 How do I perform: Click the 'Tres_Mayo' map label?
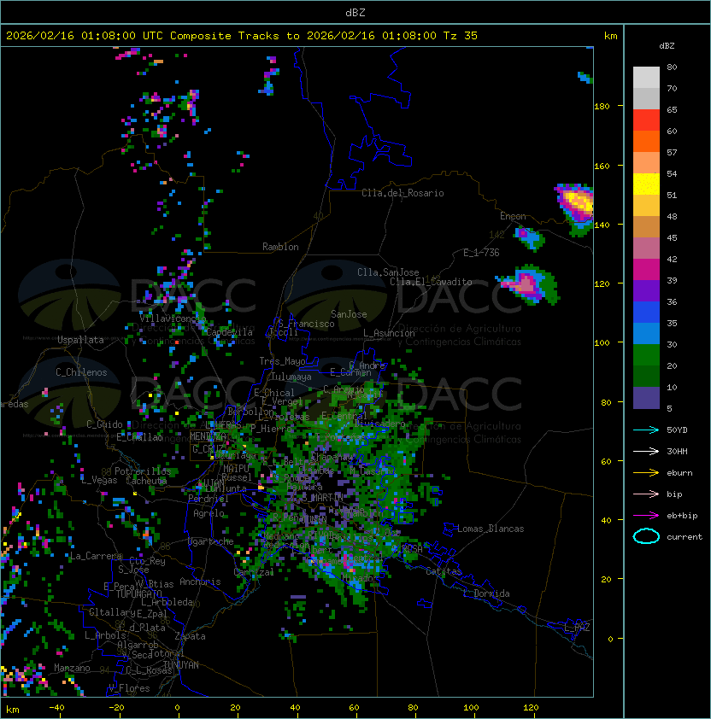[282, 361]
